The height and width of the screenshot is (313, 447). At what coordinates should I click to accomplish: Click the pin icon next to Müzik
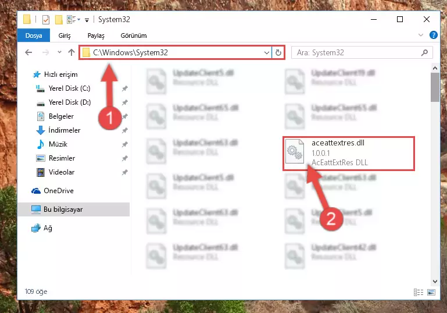point(124,144)
